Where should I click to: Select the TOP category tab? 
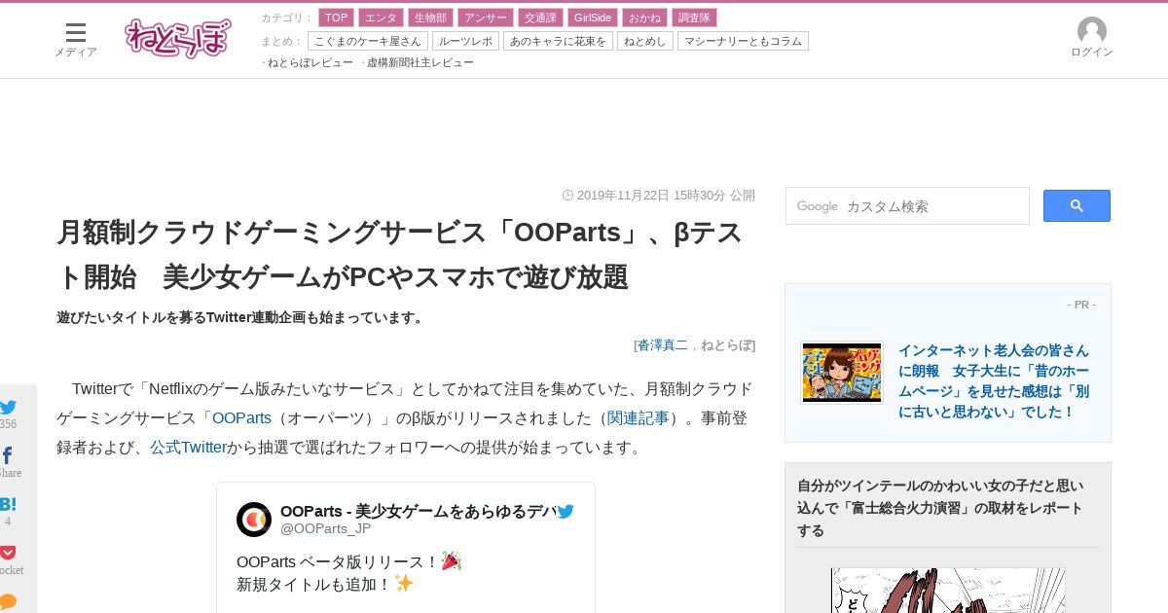click(x=337, y=18)
